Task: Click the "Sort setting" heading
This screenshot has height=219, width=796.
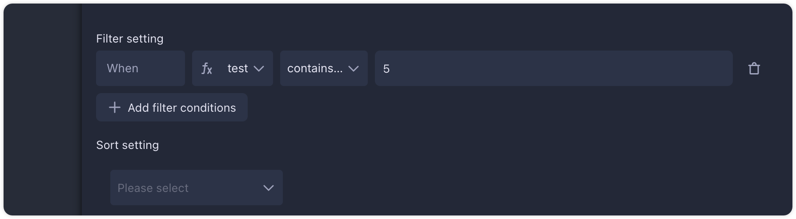Action: click(x=128, y=145)
